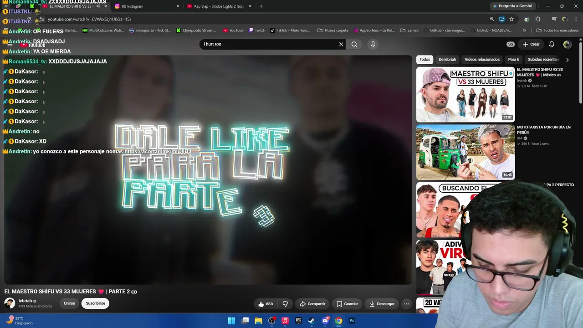Switch to Kap Slap Strobe Lights tab
This screenshot has width=583, height=328.
tap(219, 6)
